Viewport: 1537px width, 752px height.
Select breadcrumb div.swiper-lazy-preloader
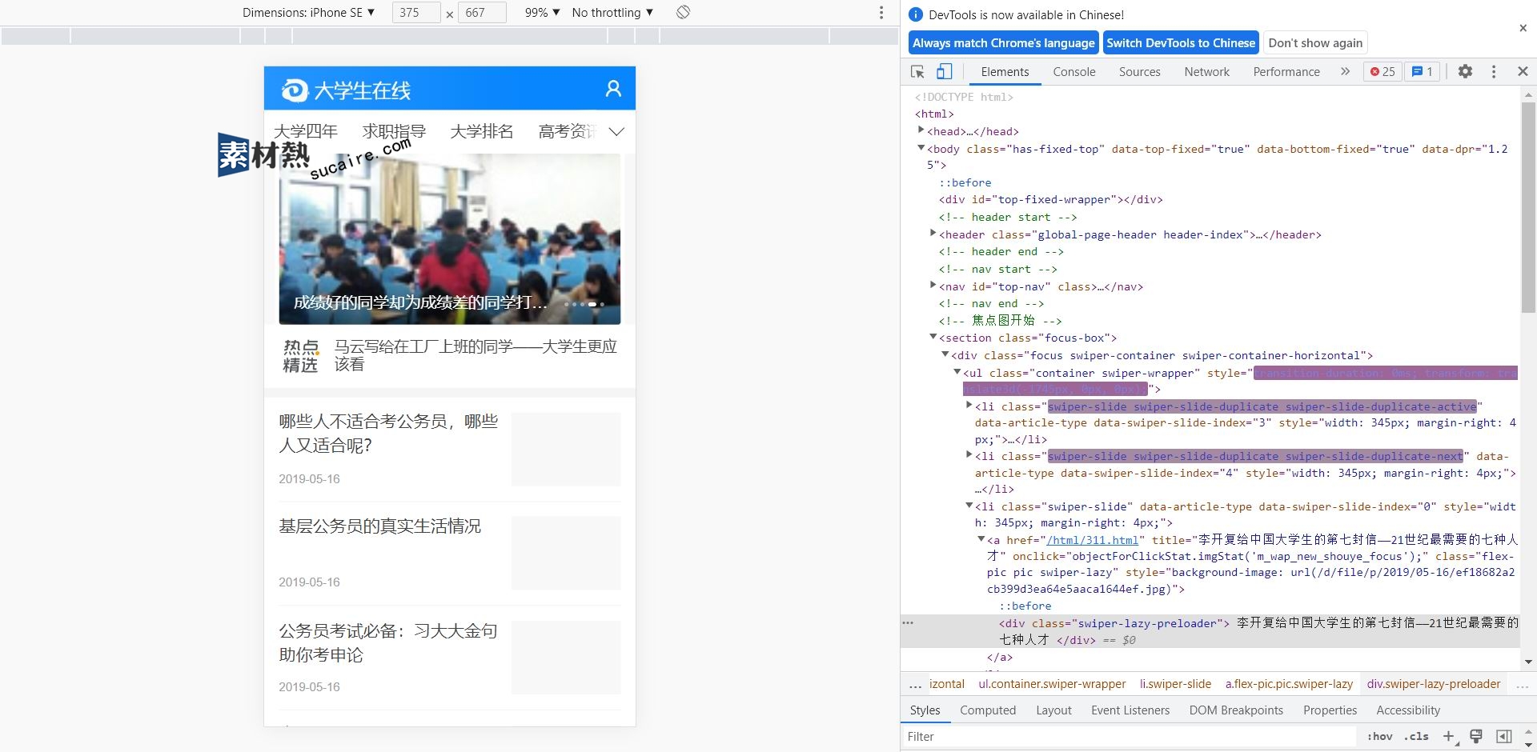point(1434,684)
